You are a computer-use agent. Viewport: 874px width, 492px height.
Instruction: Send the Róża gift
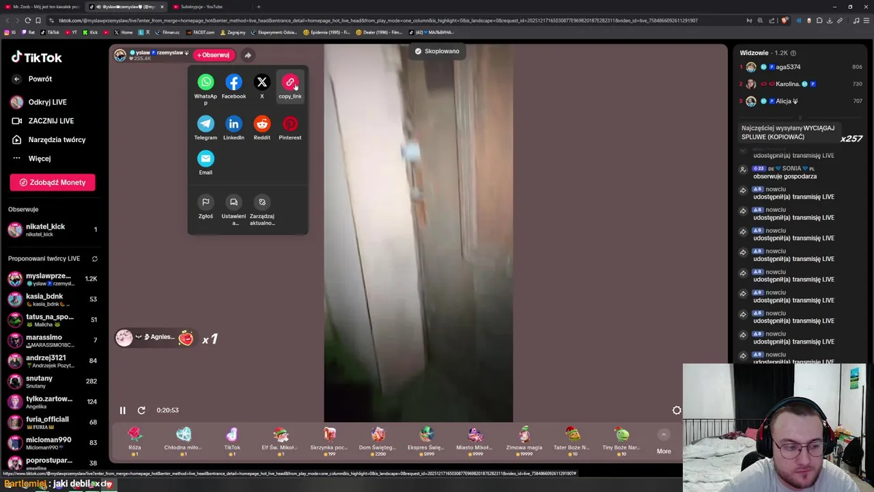click(x=135, y=441)
